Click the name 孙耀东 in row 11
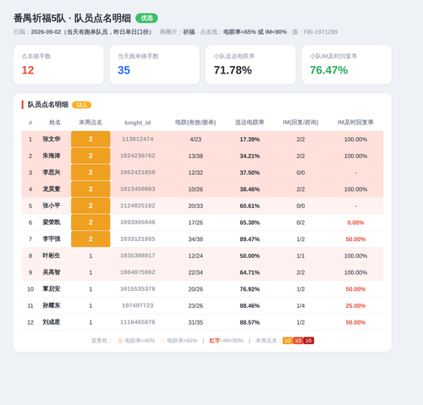423x405 pixels. [52, 305]
